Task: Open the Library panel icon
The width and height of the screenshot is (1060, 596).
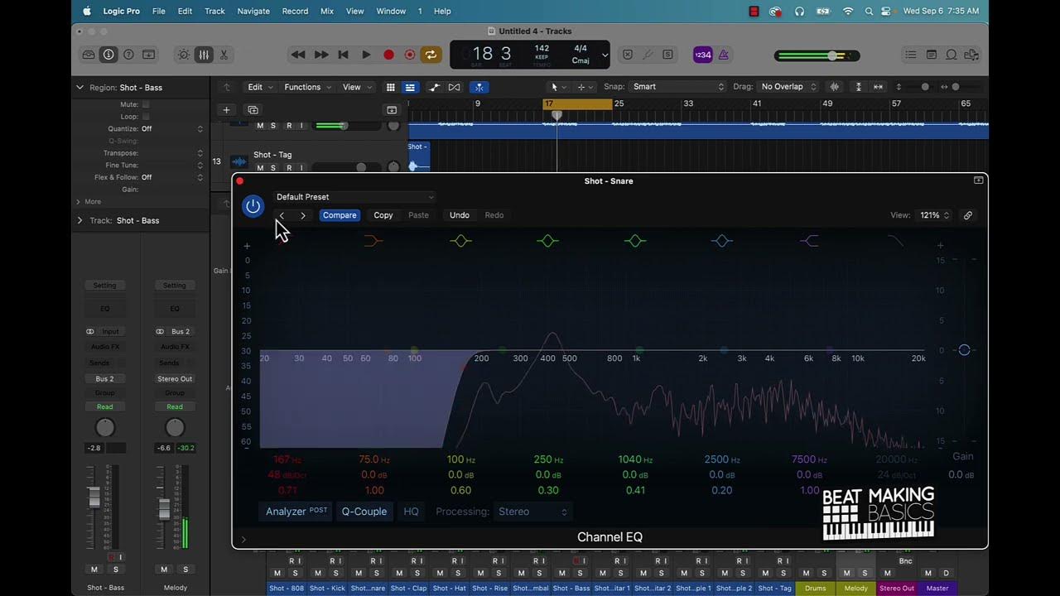Action: 89,55
